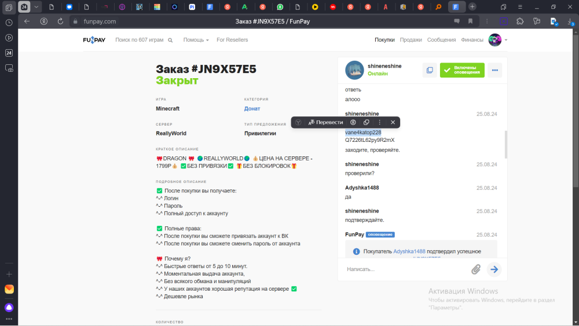Click the shineneshine avatar image
Screen dimensions: 579x326
click(x=354, y=70)
